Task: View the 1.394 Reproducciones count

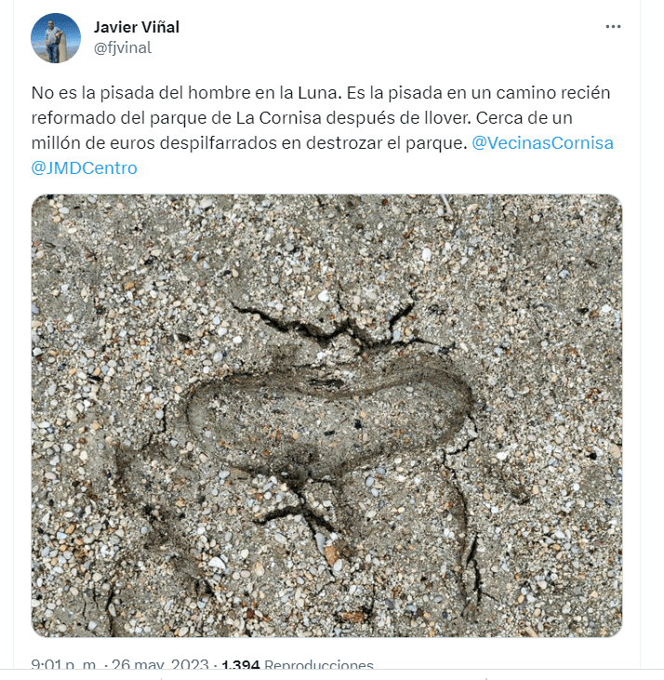Action: coord(298,665)
